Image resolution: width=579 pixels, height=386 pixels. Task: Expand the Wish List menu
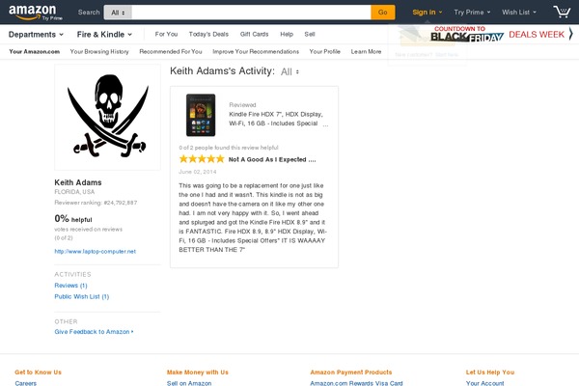coord(519,13)
